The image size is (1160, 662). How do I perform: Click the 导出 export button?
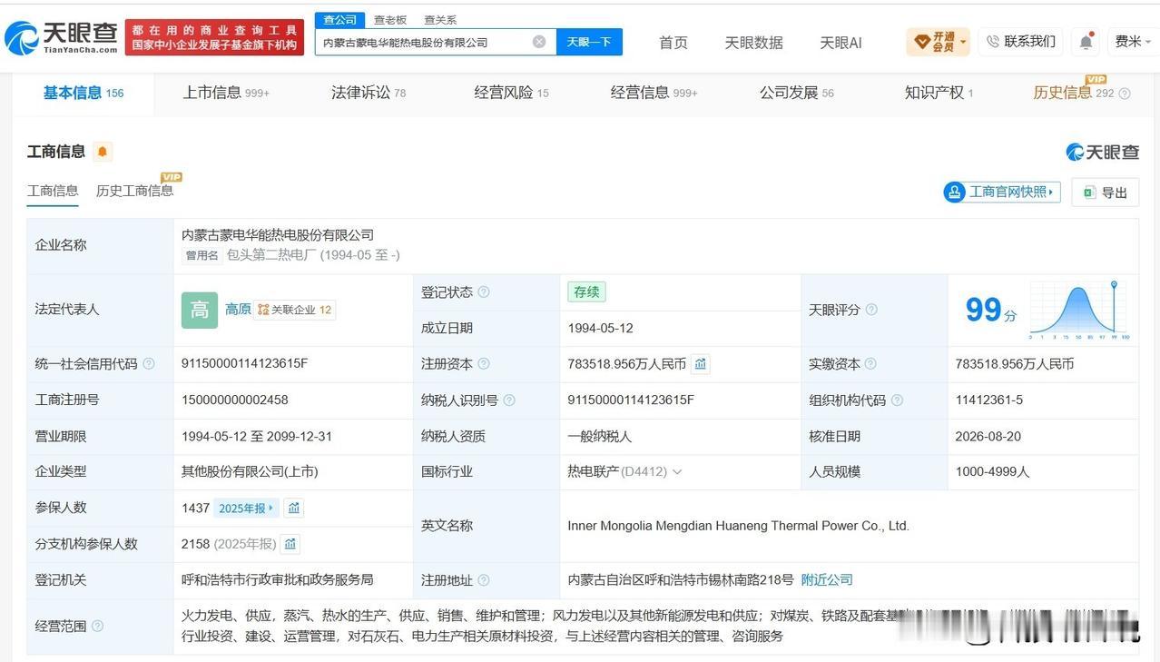pyautogui.click(x=1105, y=193)
